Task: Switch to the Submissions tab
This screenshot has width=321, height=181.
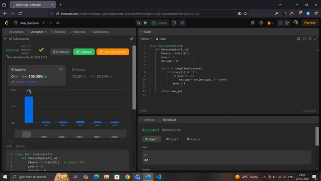Action: click(x=99, y=32)
